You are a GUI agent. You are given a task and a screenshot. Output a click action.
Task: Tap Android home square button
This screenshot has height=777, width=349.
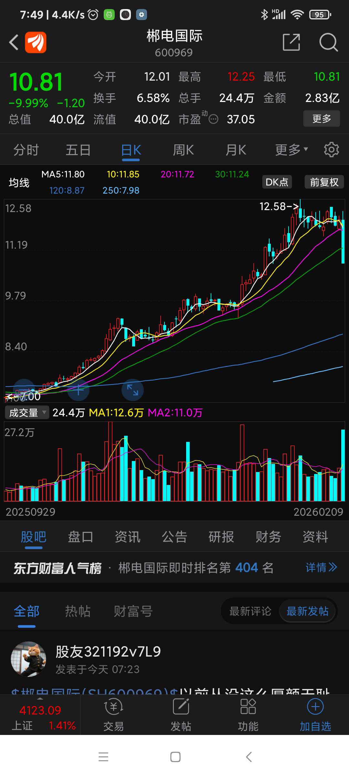tap(175, 757)
